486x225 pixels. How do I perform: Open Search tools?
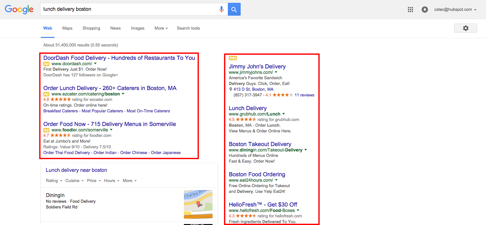coord(188,28)
